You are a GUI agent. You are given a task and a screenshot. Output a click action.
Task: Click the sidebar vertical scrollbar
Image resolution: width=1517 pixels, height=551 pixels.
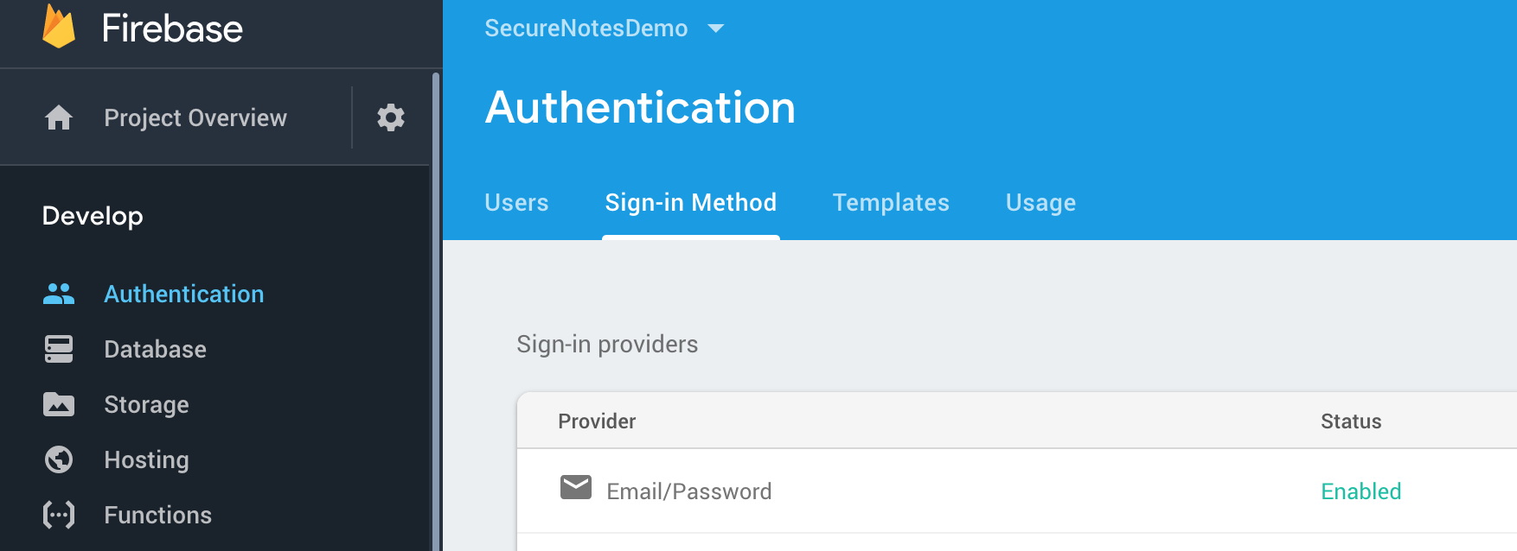pyautogui.click(x=436, y=311)
